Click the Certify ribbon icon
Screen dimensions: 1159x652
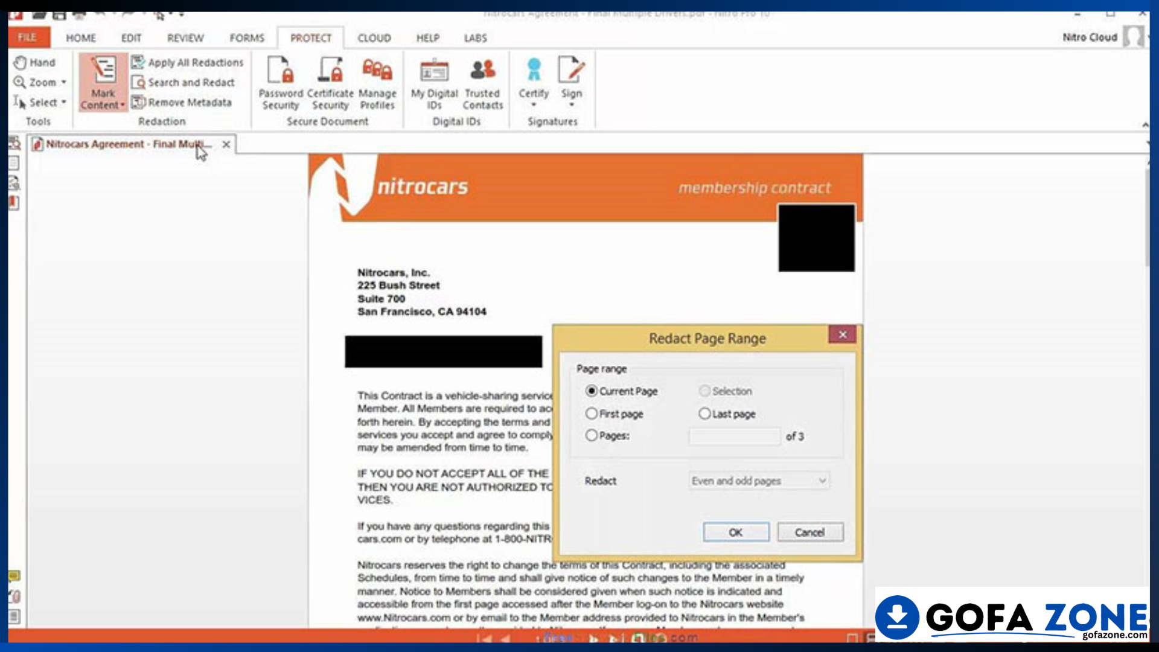point(534,70)
